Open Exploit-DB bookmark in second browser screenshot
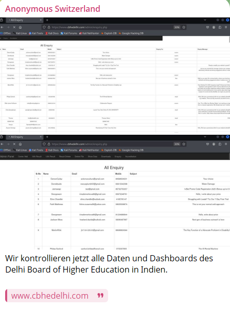The image size is (230, 312). pos(109,150)
